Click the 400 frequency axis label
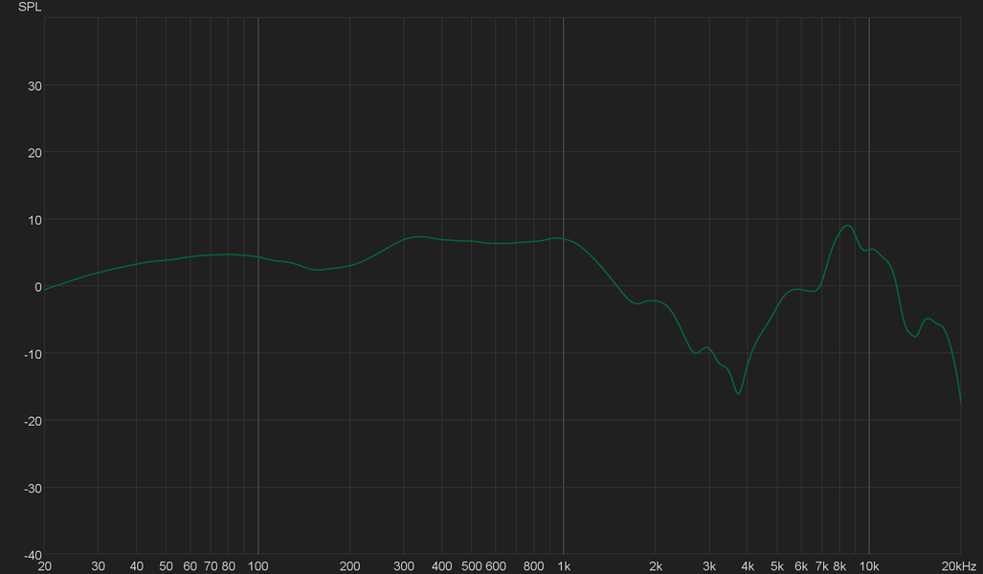 442,566
